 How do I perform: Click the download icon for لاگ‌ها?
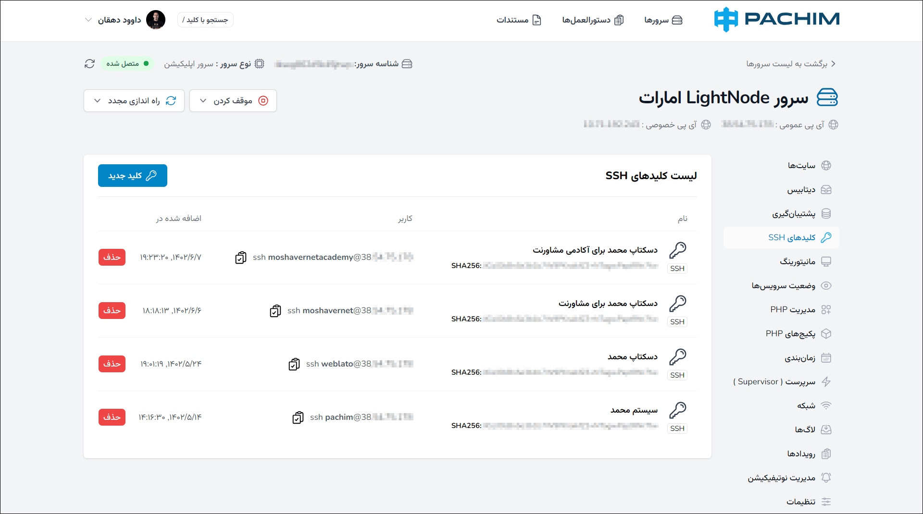(826, 430)
